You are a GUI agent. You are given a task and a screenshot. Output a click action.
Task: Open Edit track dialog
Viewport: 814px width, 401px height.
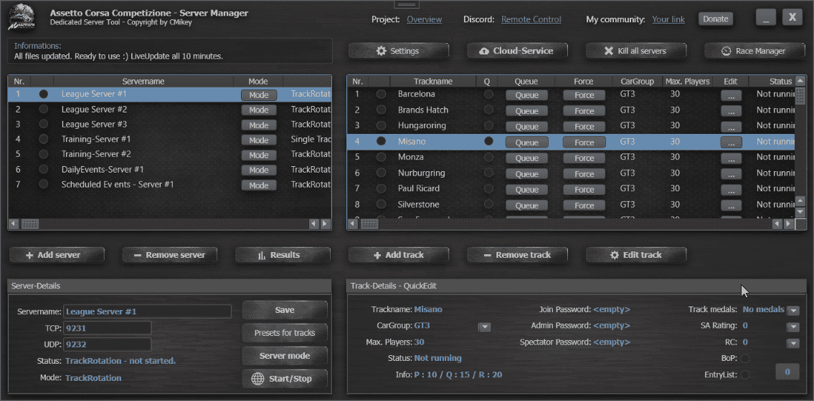coord(636,255)
